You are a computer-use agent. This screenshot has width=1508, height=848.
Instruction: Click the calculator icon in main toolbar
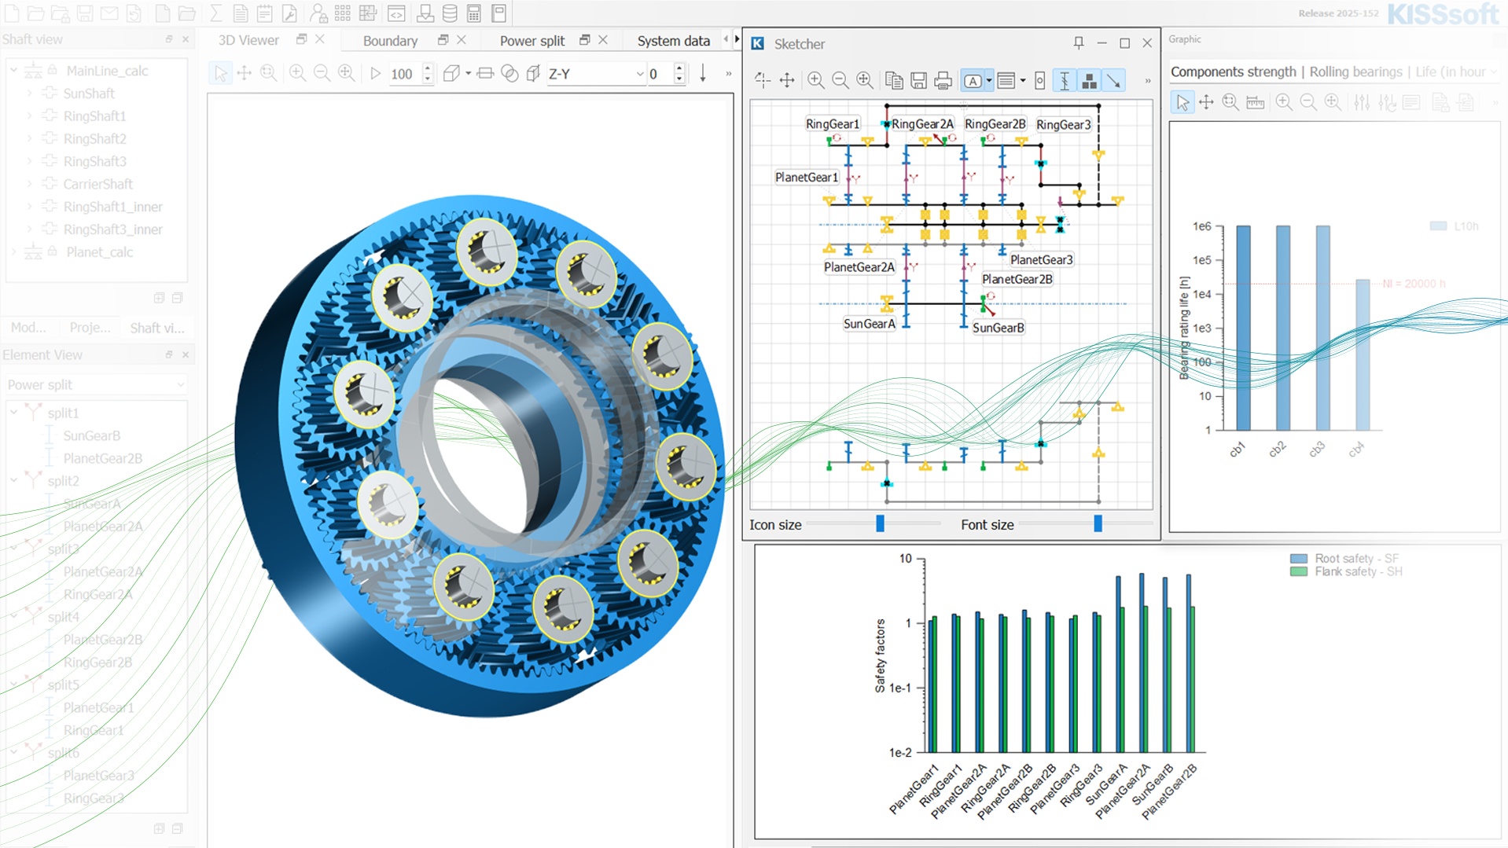coord(473,13)
